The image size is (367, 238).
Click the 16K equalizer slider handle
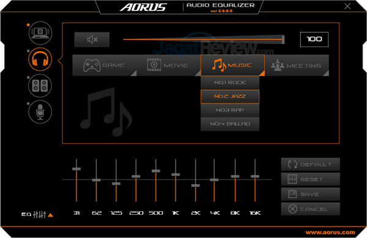(x=255, y=176)
